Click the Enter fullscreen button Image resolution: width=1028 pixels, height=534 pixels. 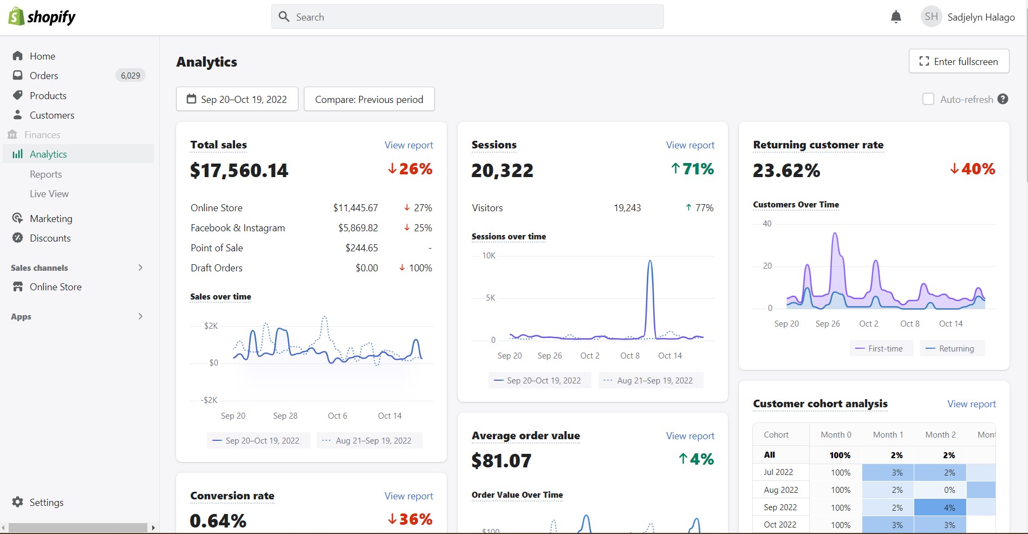[x=959, y=61]
